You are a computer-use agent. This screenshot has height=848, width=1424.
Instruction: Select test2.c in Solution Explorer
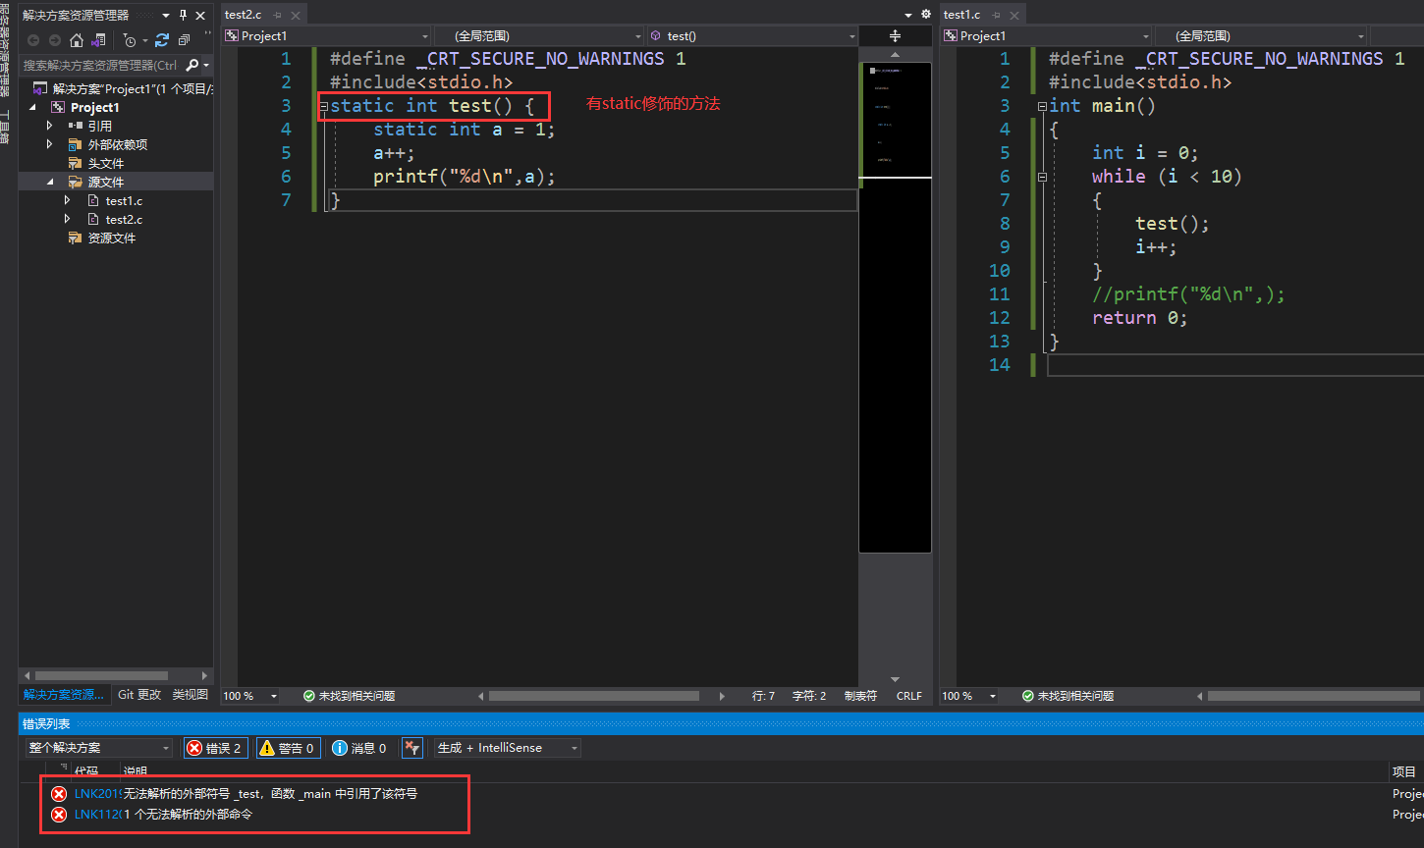tap(124, 219)
